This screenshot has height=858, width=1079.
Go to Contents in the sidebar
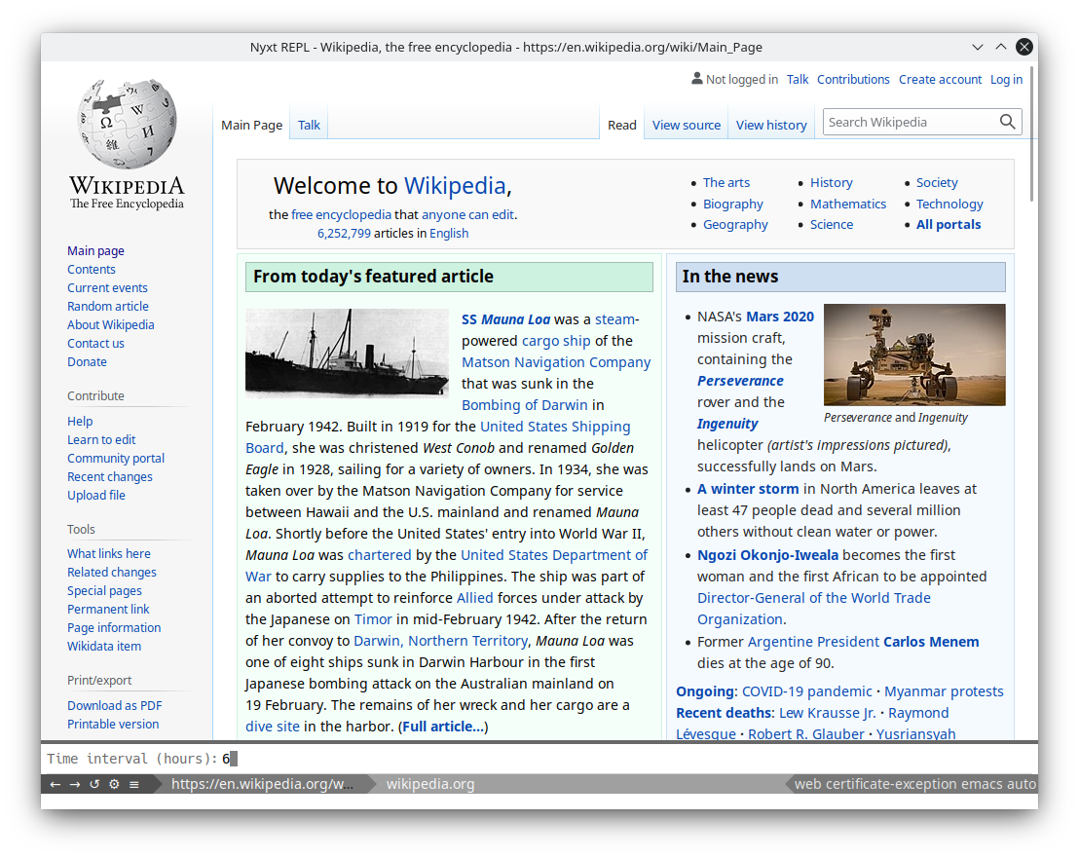pos(92,269)
